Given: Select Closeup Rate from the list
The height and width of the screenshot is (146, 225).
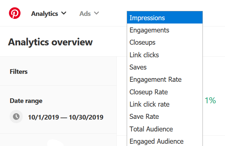Looking at the screenshot, I should [x=164, y=92].
